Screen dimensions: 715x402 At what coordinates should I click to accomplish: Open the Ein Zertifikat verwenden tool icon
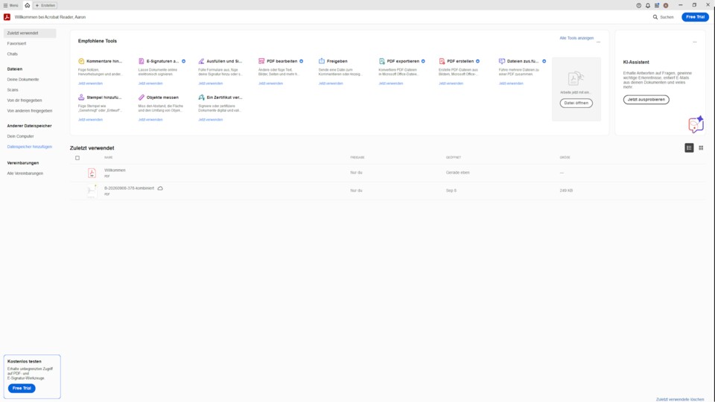click(201, 98)
